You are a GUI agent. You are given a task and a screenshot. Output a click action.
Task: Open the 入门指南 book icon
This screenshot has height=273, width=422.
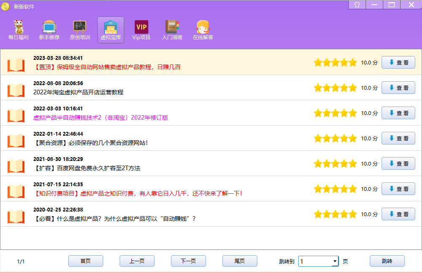pos(172,27)
